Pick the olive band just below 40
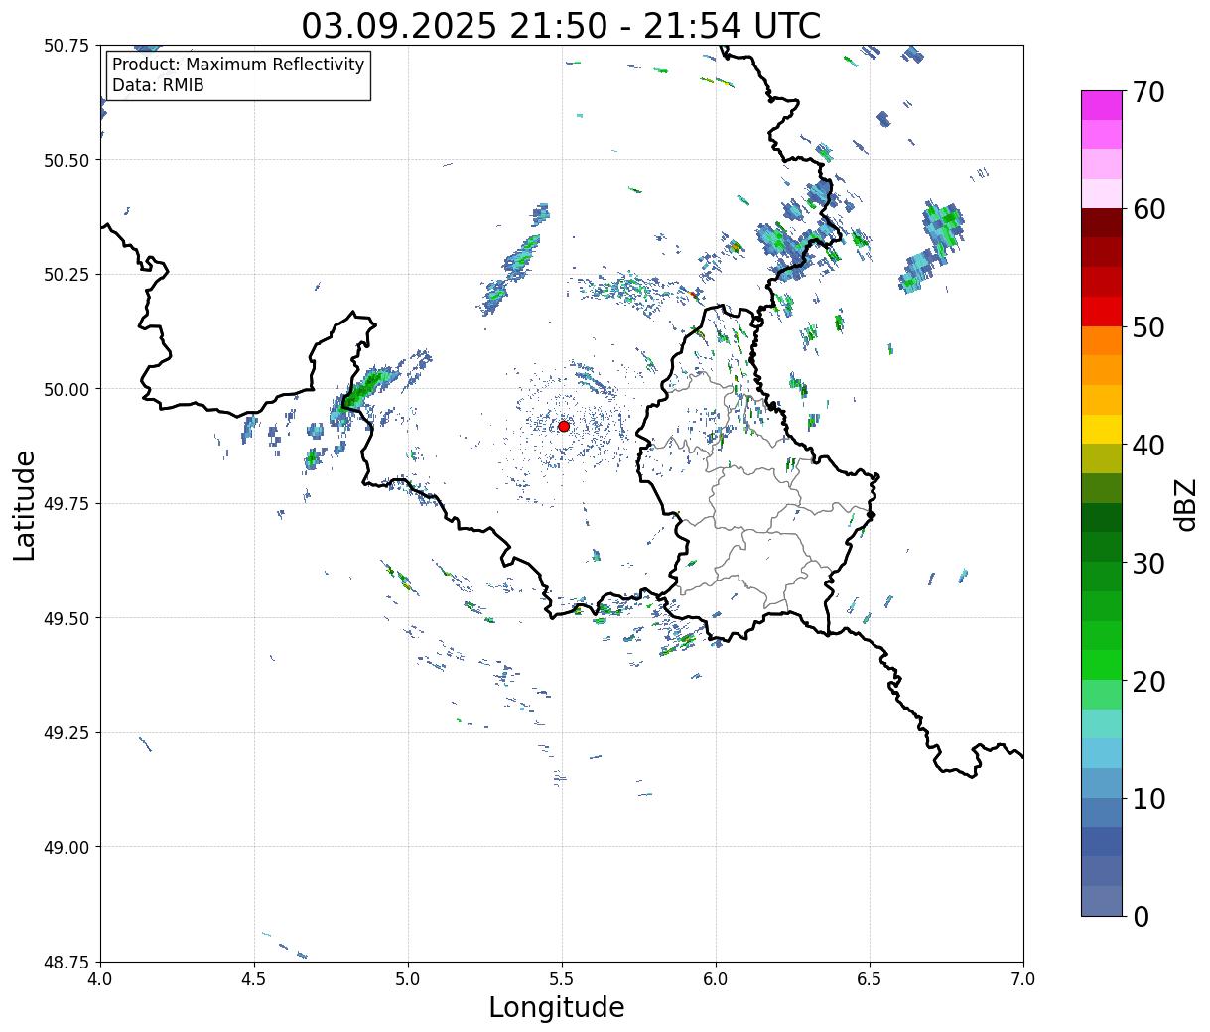Image resolution: width=1210 pixels, height=1032 pixels. pos(1102,459)
